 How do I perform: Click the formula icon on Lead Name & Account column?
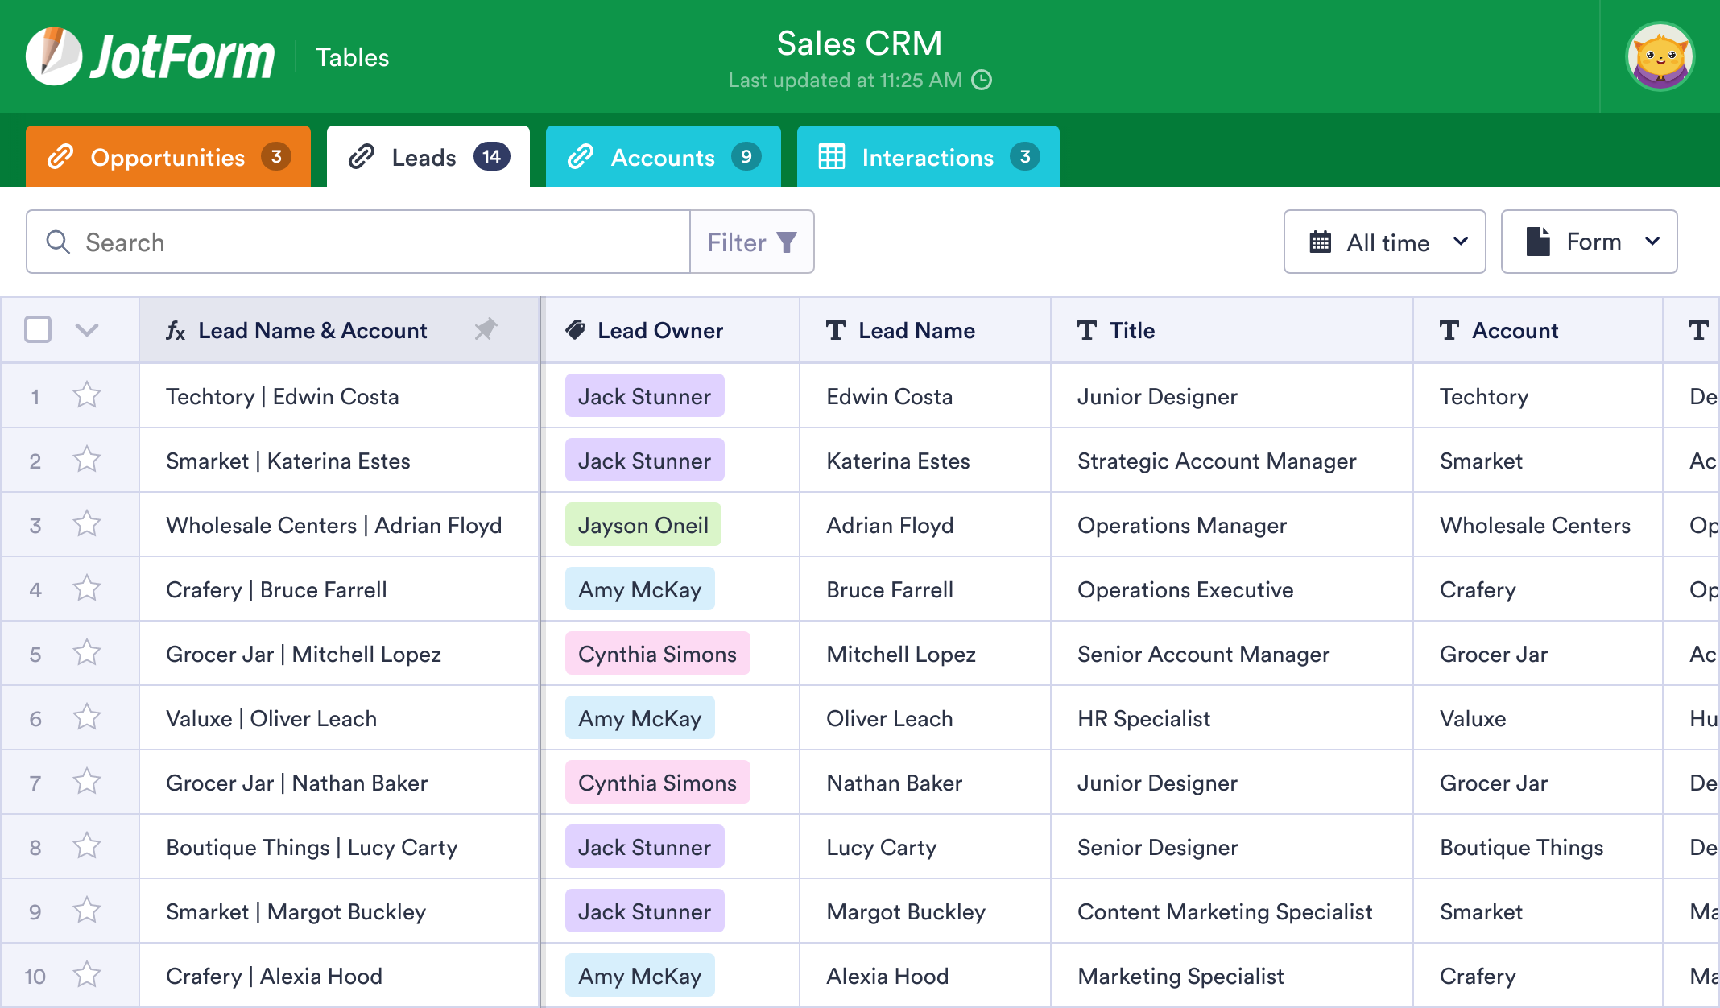pos(176,330)
